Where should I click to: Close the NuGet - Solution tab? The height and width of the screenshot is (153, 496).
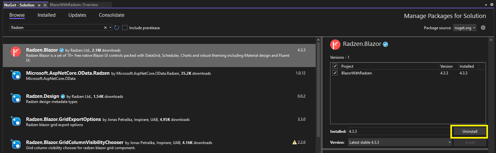(x=44, y=5)
